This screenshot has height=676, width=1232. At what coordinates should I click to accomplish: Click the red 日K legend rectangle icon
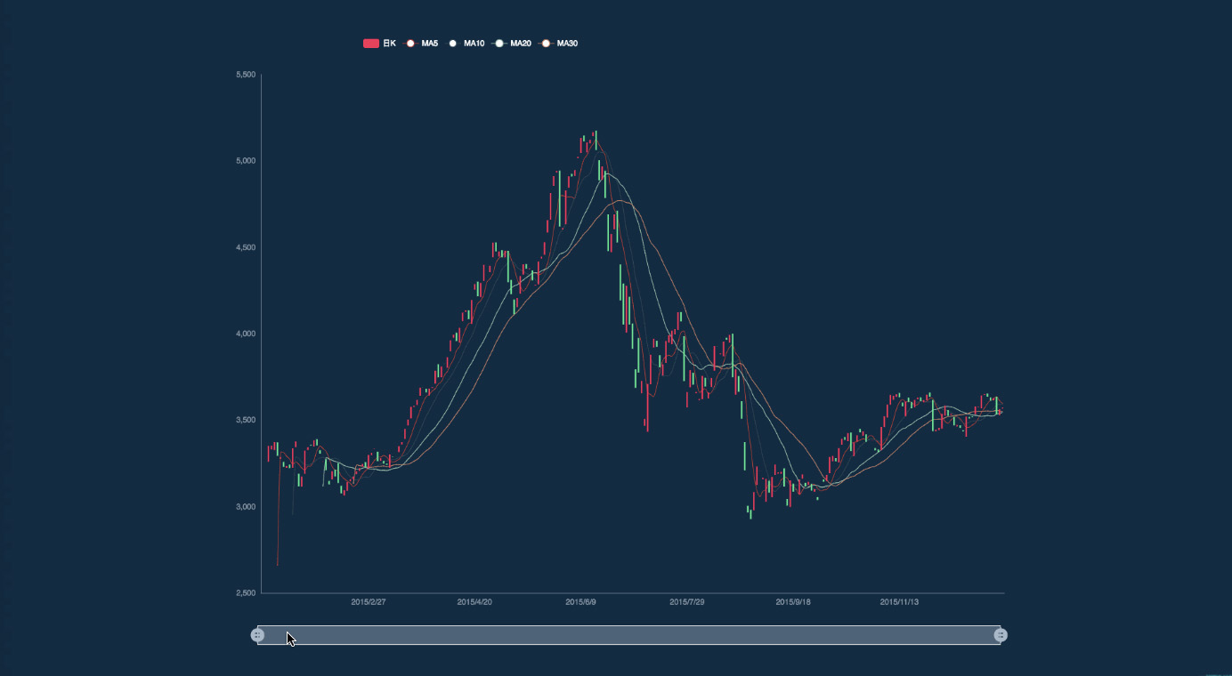[371, 44]
